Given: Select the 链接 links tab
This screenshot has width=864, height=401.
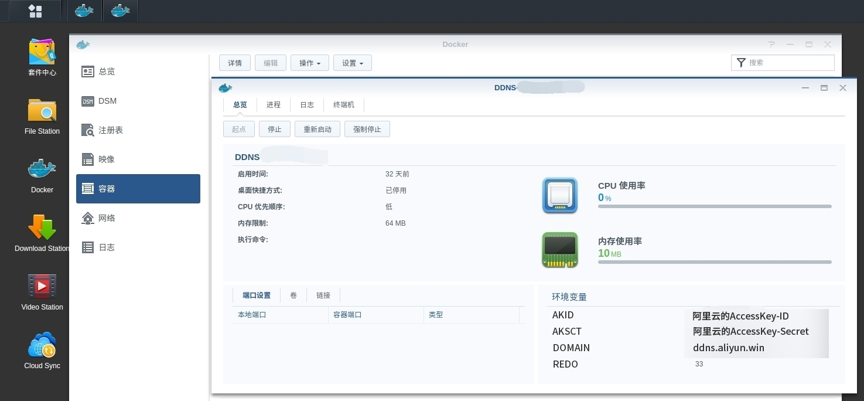Looking at the screenshot, I should [323, 295].
